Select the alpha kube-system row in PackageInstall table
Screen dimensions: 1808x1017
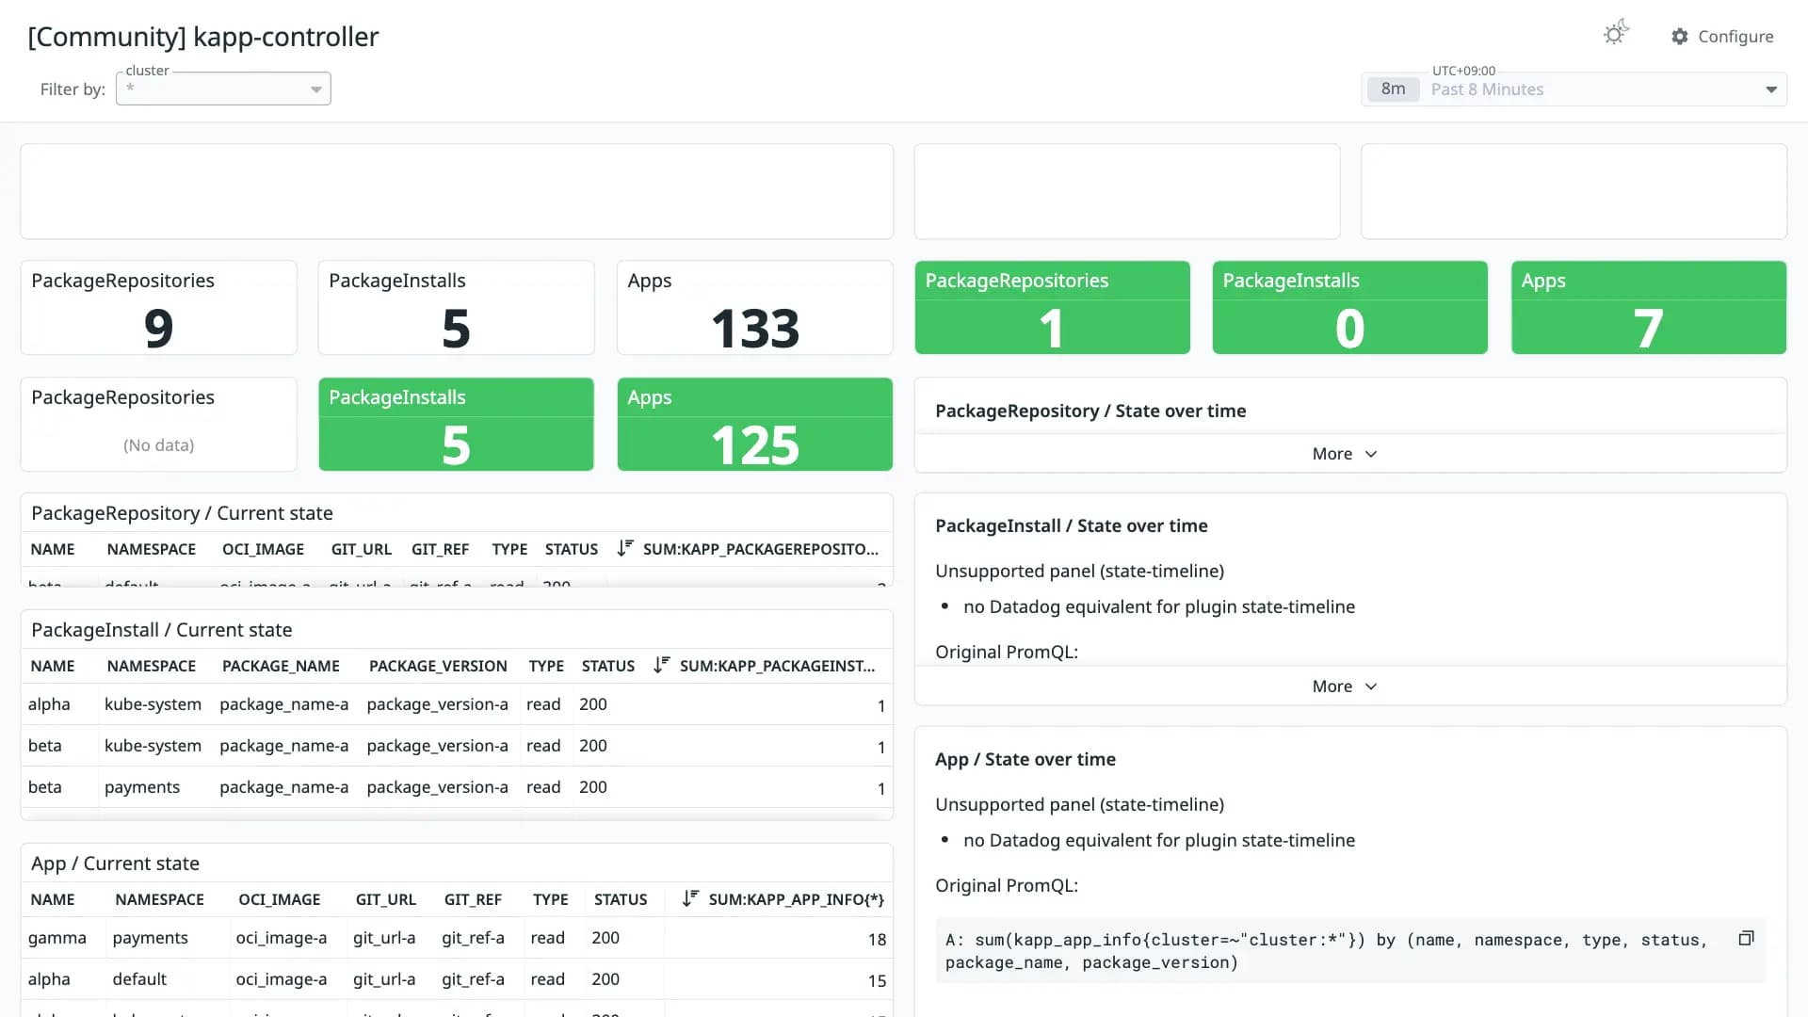(x=456, y=704)
